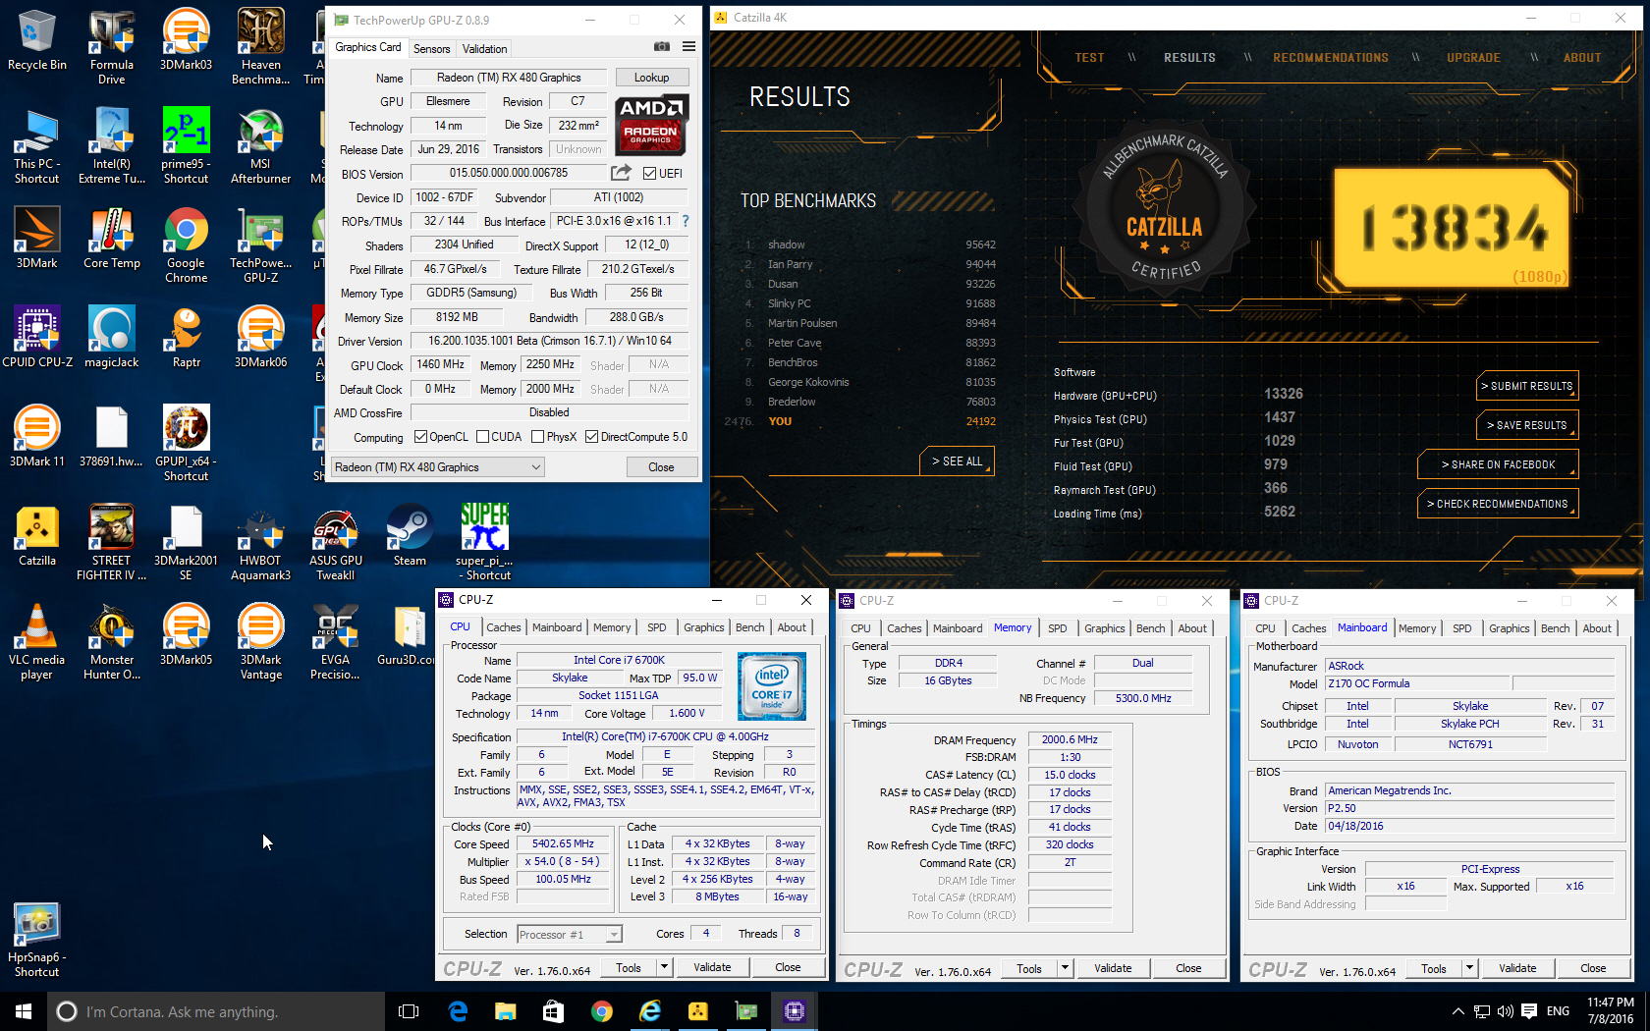Click taskbar clock showing 11:47 PM
The width and height of the screenshot is (1650, 1031).
click(x=1611, y=1010)
